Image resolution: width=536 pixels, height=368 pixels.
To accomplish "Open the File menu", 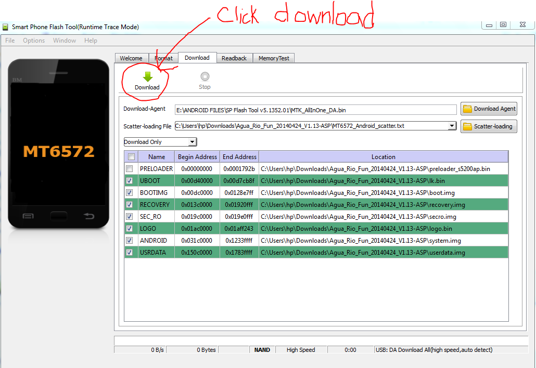I will point(10,40).
